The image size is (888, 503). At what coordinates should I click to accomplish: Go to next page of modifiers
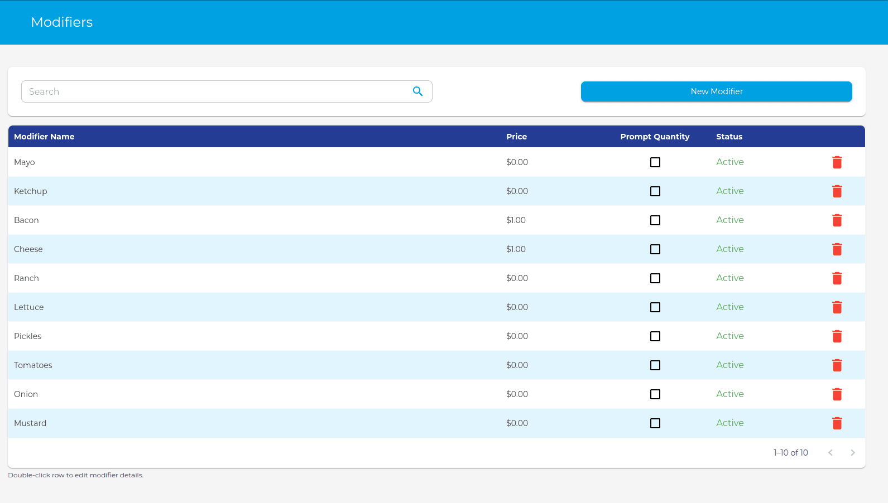[x=852, y=453]
